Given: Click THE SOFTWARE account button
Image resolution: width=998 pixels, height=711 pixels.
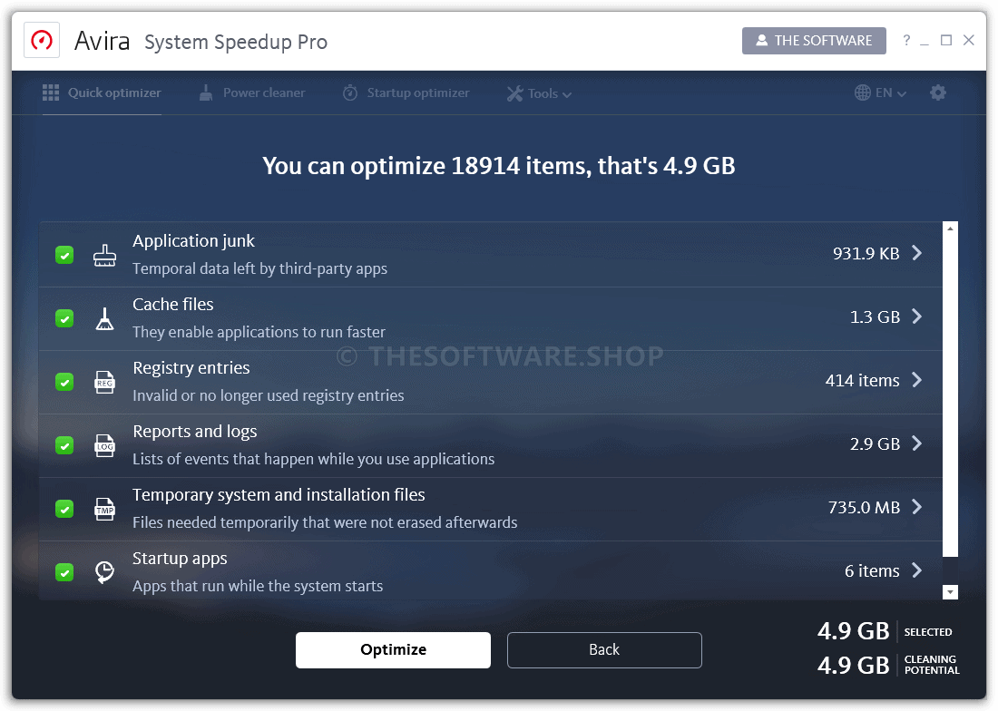Looking at the screenshot, I should pyautogui.click(x=814, y=41).
